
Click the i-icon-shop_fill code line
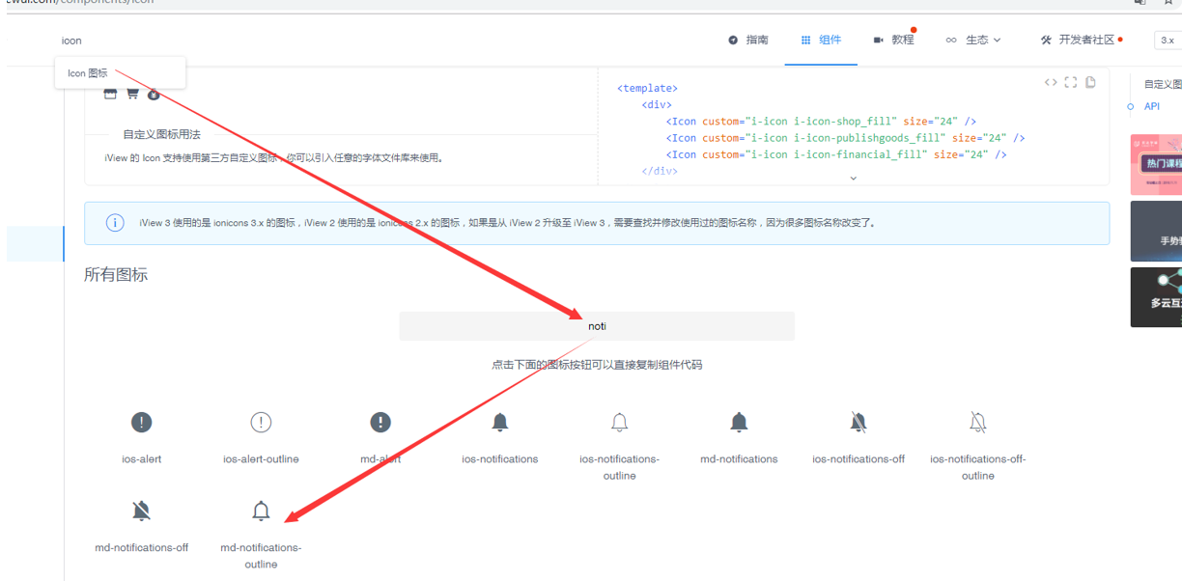[821, 122]
